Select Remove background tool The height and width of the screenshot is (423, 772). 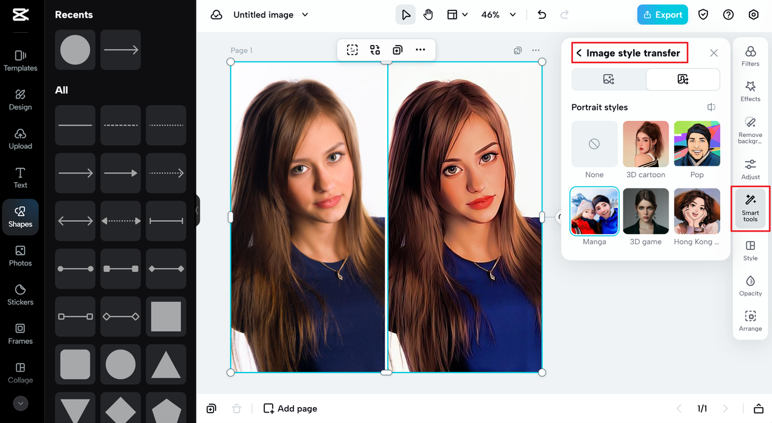(x=750, y=129)
